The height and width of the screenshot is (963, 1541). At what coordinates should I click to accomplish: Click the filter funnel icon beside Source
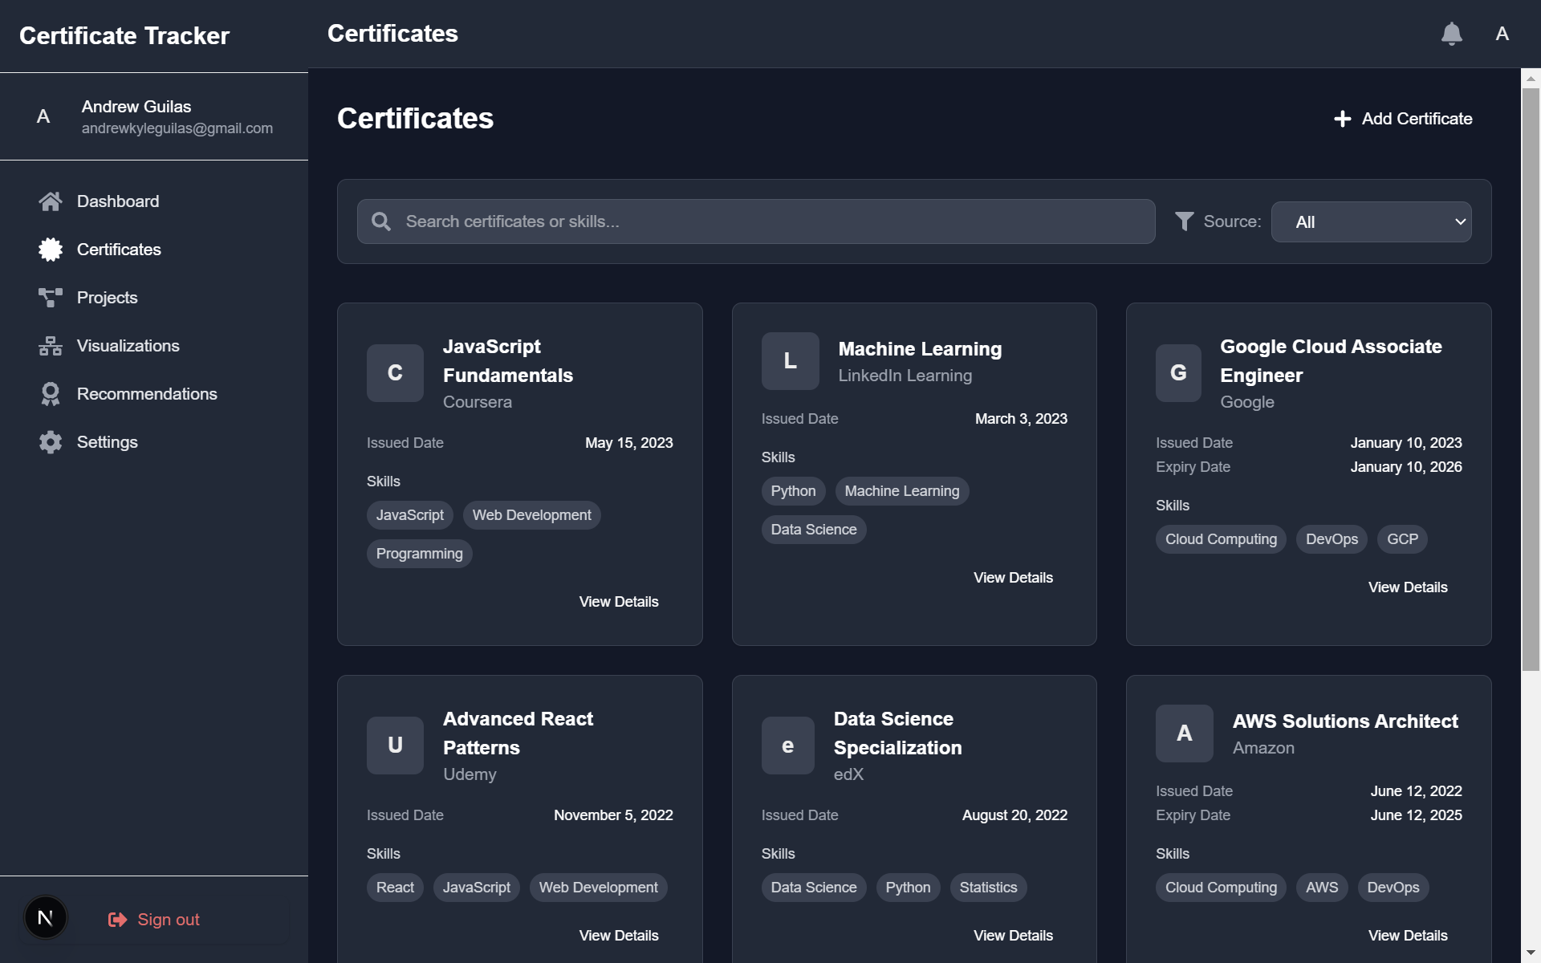[x=1184, y=221]
